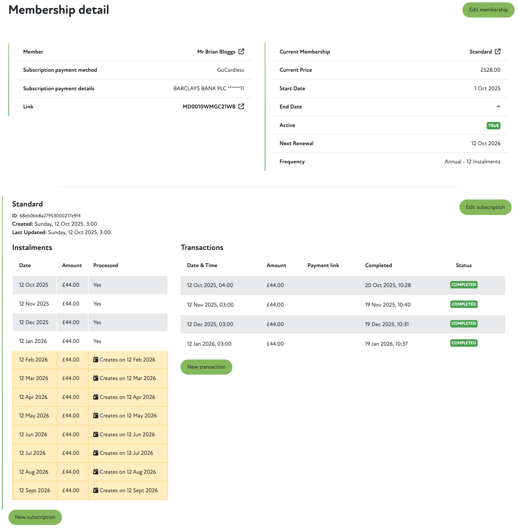Create a New transaction

pyautogui.click(x=206, y=367)
